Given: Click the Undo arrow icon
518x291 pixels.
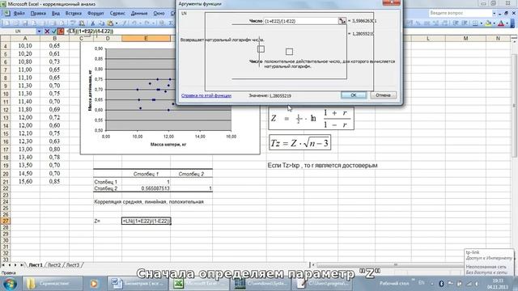Looking at the screenshot, I should [x=134, y=23].
